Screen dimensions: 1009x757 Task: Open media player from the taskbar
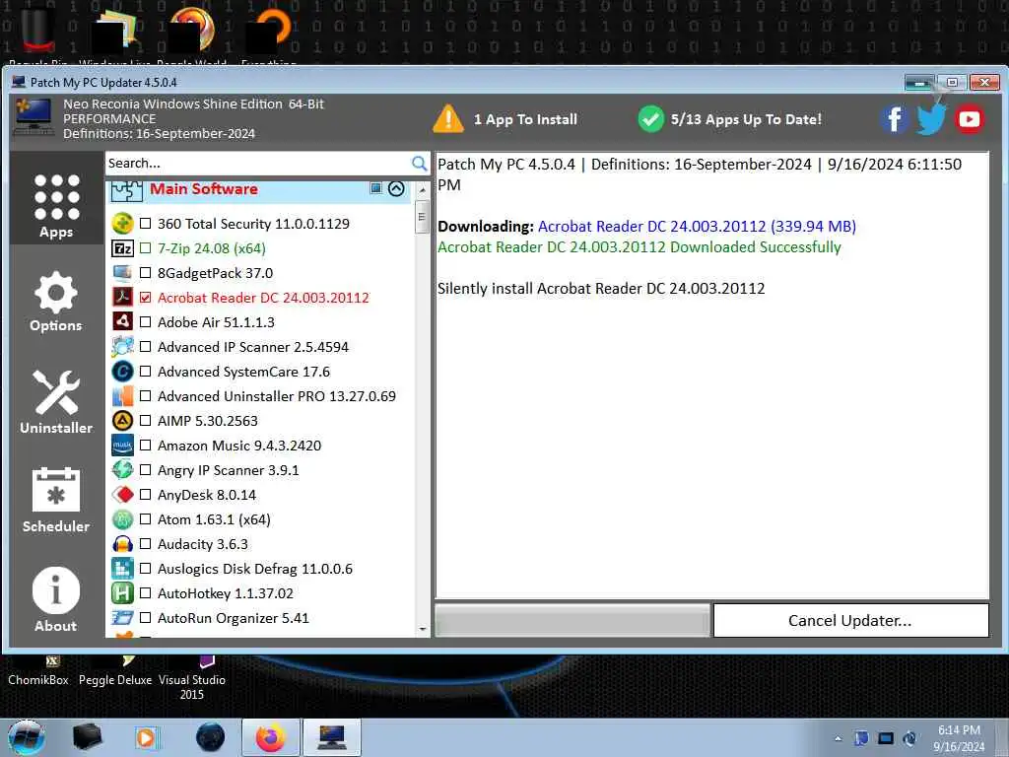pos(147,737)
